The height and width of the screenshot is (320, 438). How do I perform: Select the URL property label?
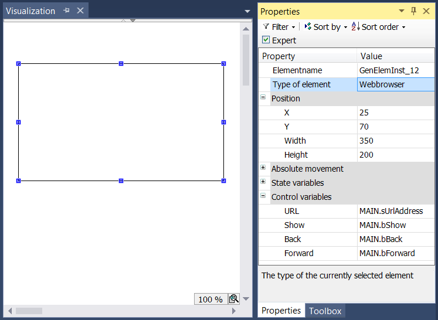pos(291,211)
